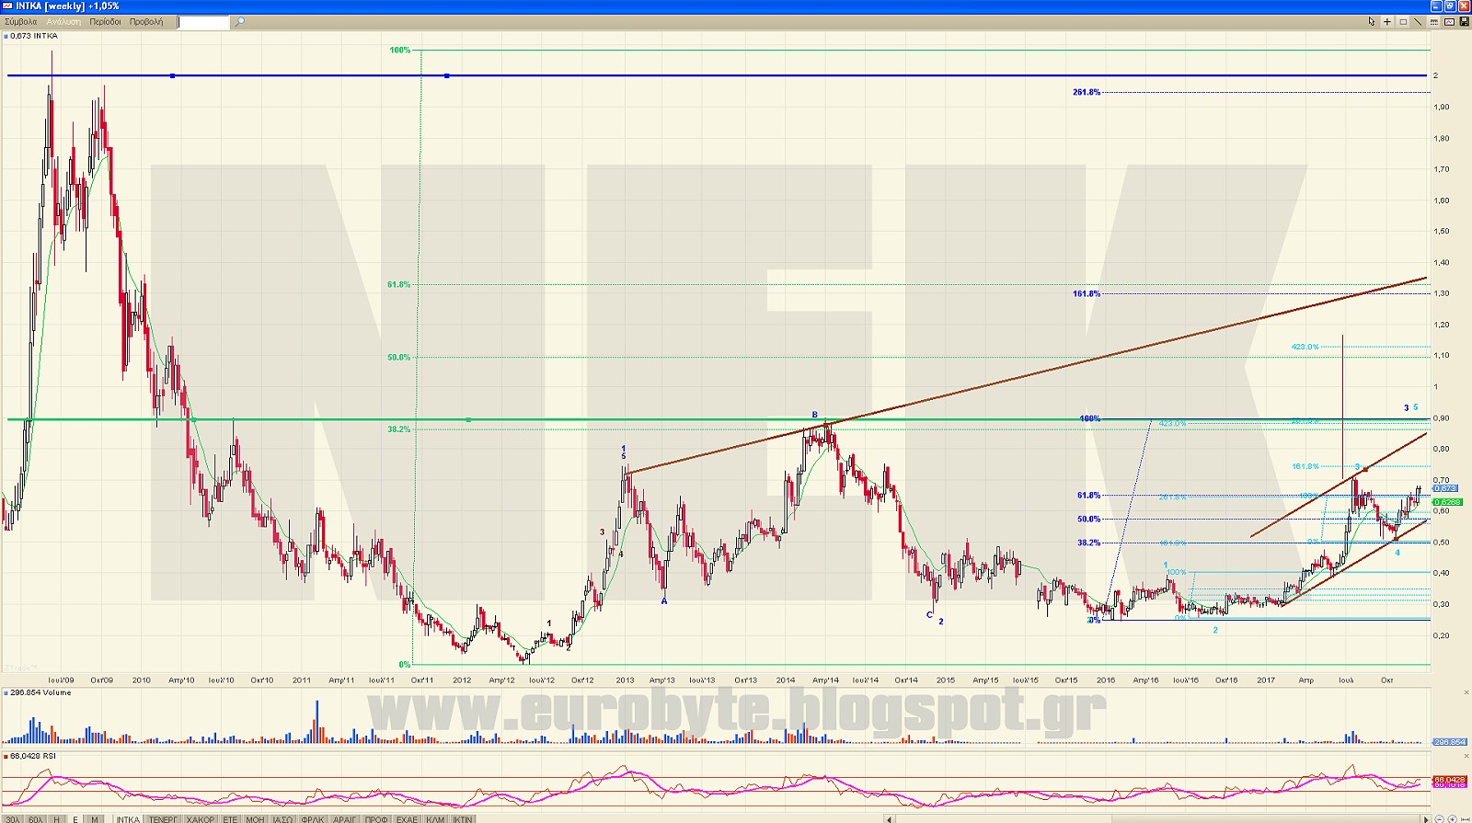Focus the symbol search input field
Viewport: 1472px width, 823px height.
pos(203,22)
